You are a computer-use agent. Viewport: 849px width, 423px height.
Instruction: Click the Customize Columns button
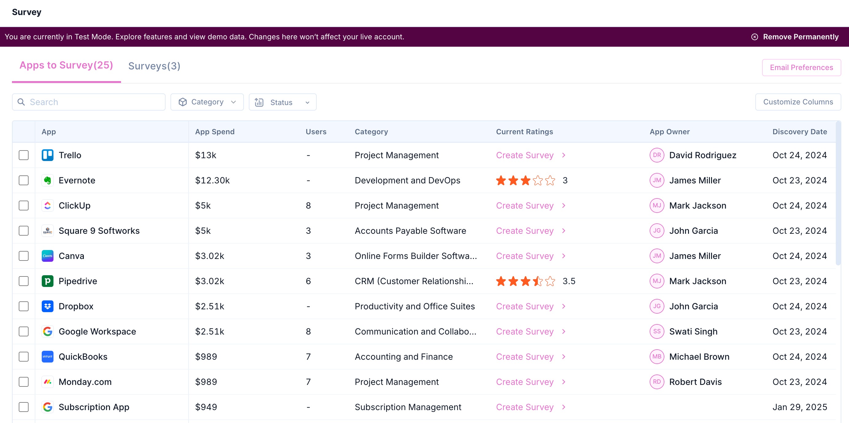(x=798, y=102)
